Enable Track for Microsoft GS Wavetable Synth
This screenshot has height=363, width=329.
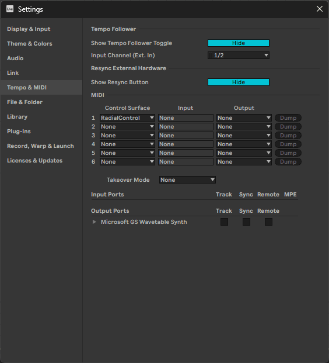pos(224,222)
